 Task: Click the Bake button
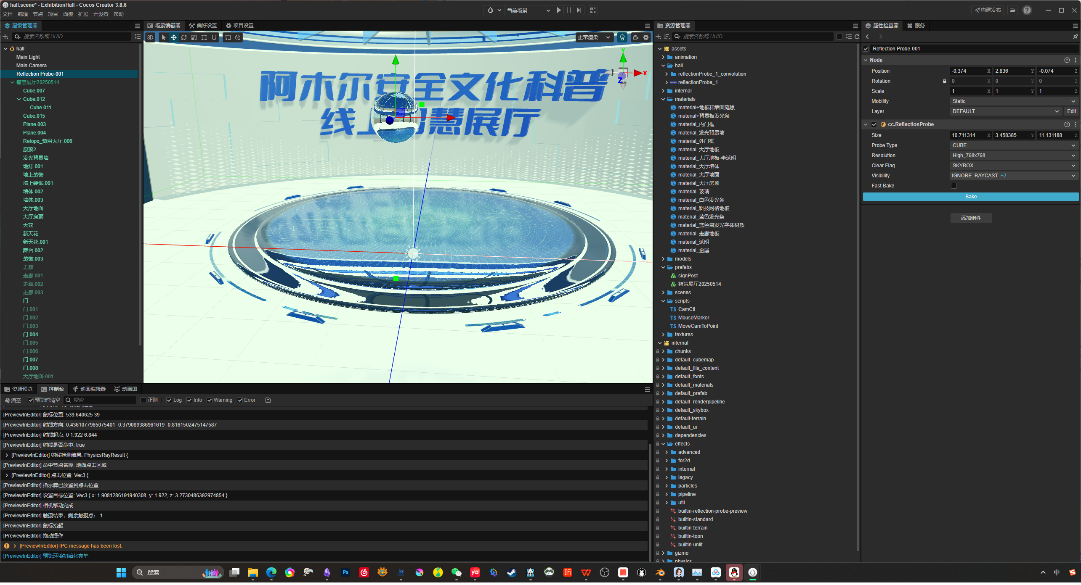[x=970, y=197]
